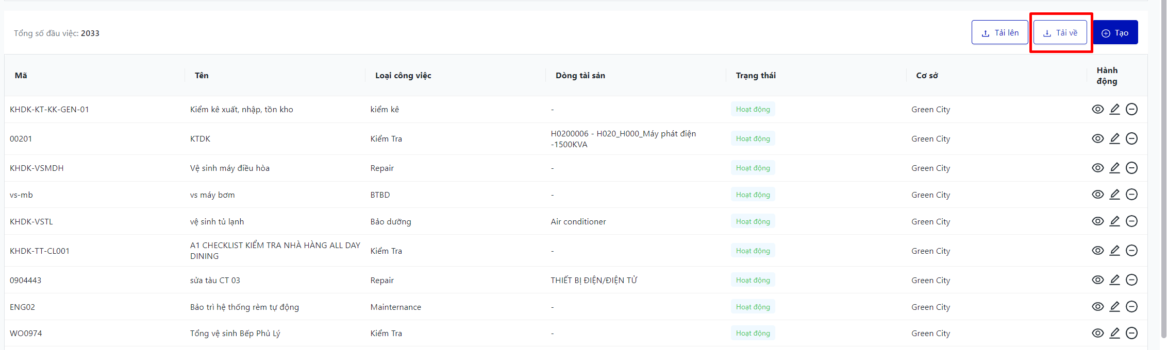1167x350 pixels.
Task: Click the Trạng thái column header
Action: (x=755, y=75)
